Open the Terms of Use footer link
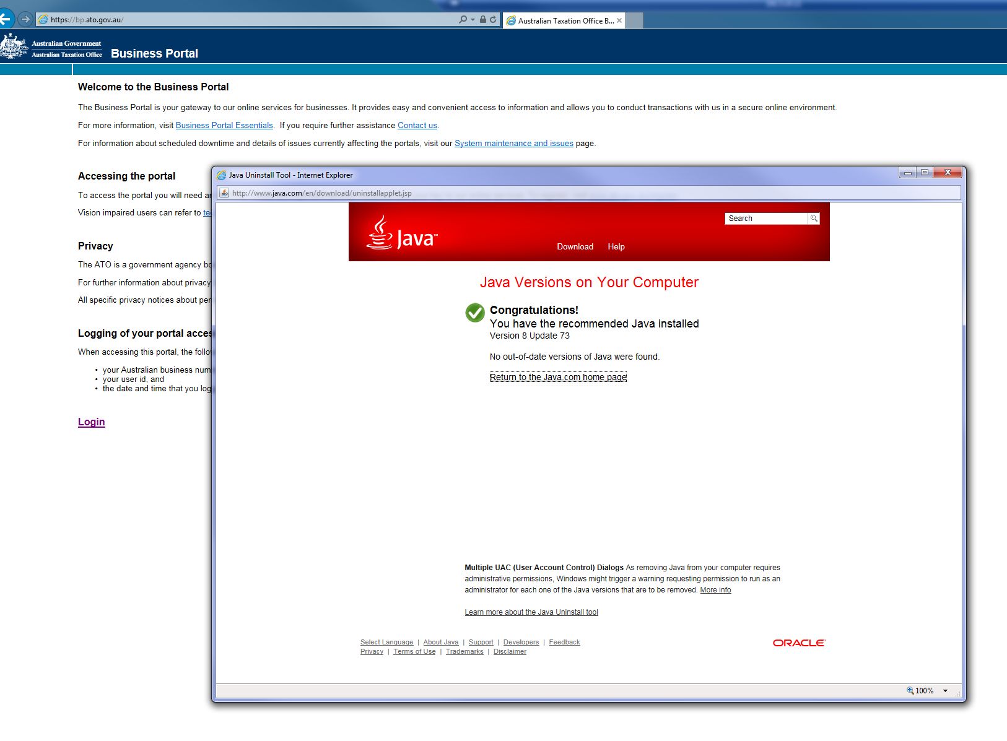The width and height of the screenshot is (1007, 741). point(414,651)
